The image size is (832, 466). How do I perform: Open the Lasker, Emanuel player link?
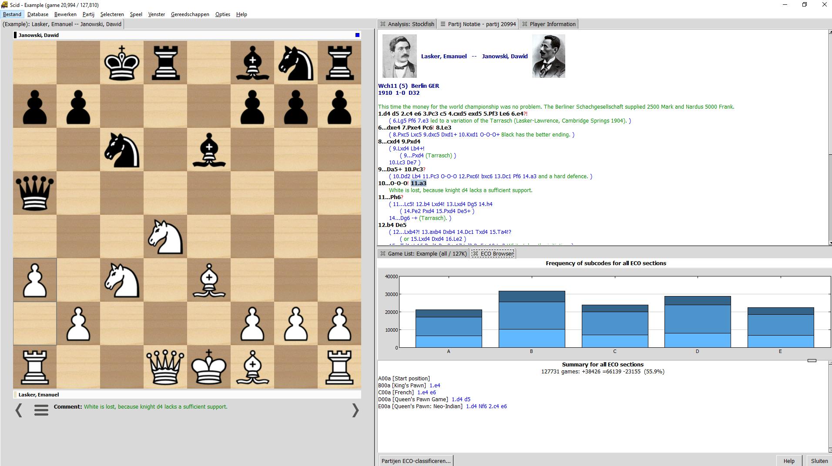(444, 56)
